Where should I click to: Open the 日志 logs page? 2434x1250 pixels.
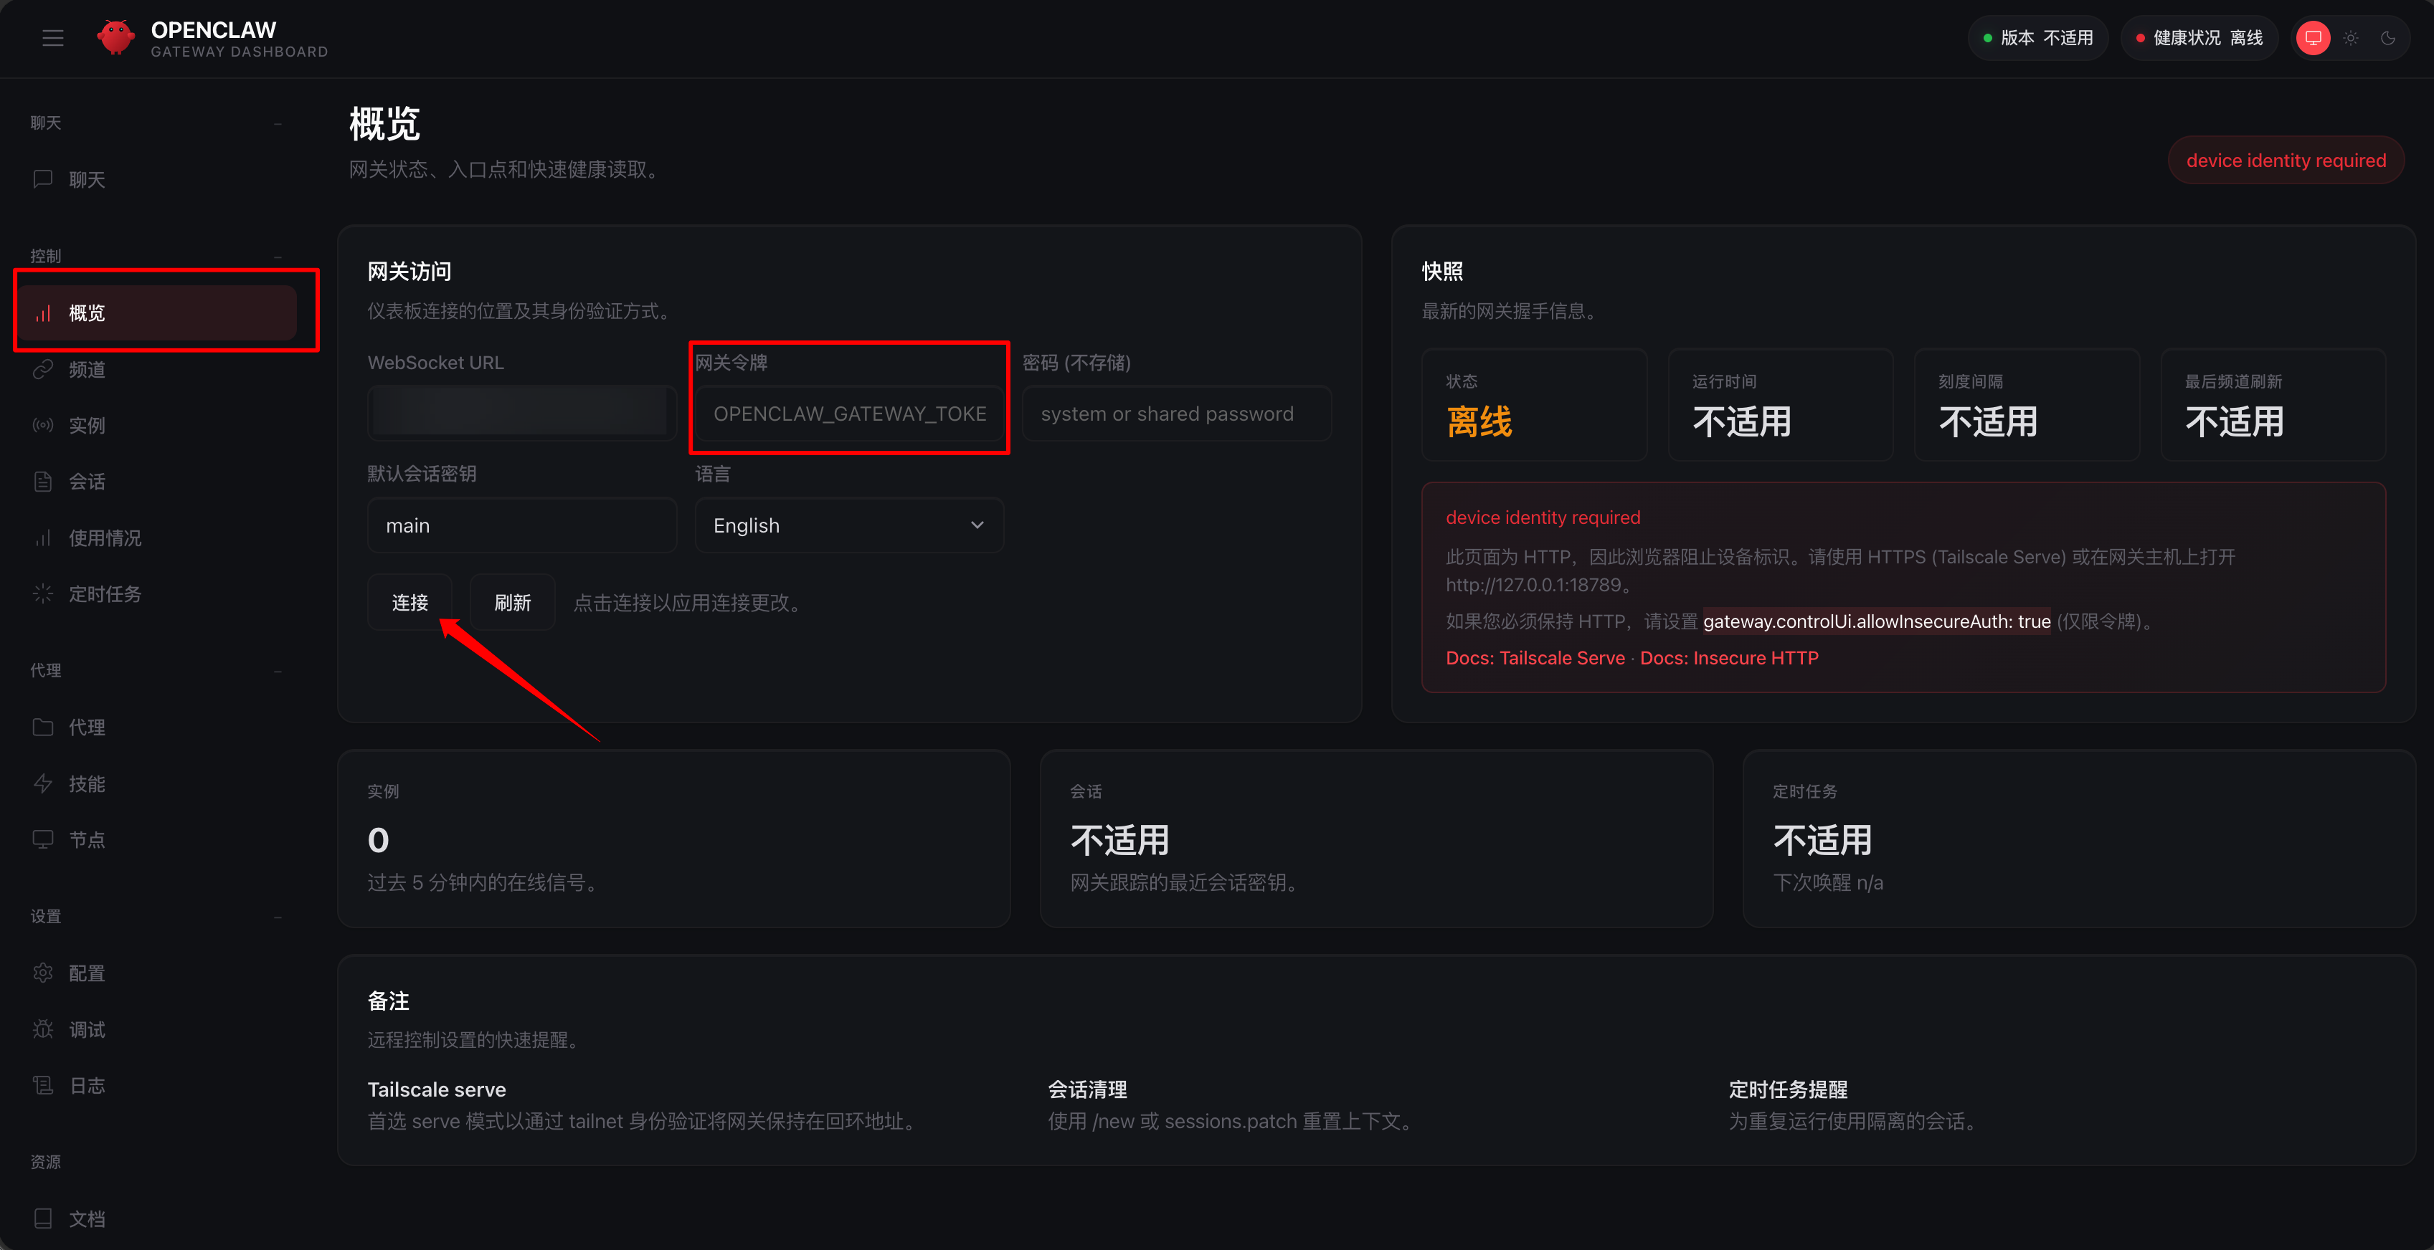point(86,1084)
